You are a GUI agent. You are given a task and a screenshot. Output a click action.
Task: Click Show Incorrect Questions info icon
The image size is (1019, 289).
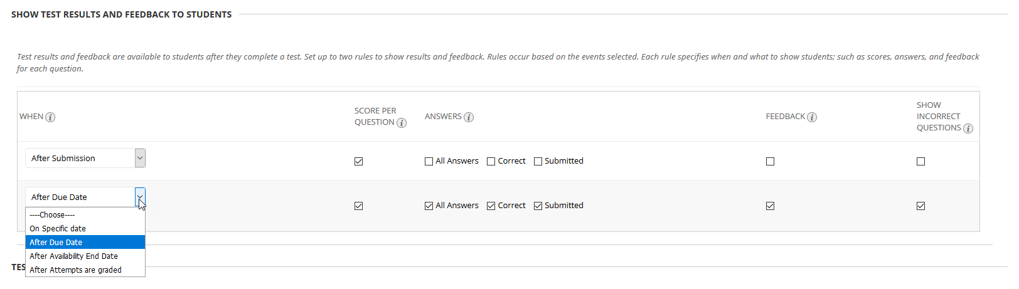(968, 129)
